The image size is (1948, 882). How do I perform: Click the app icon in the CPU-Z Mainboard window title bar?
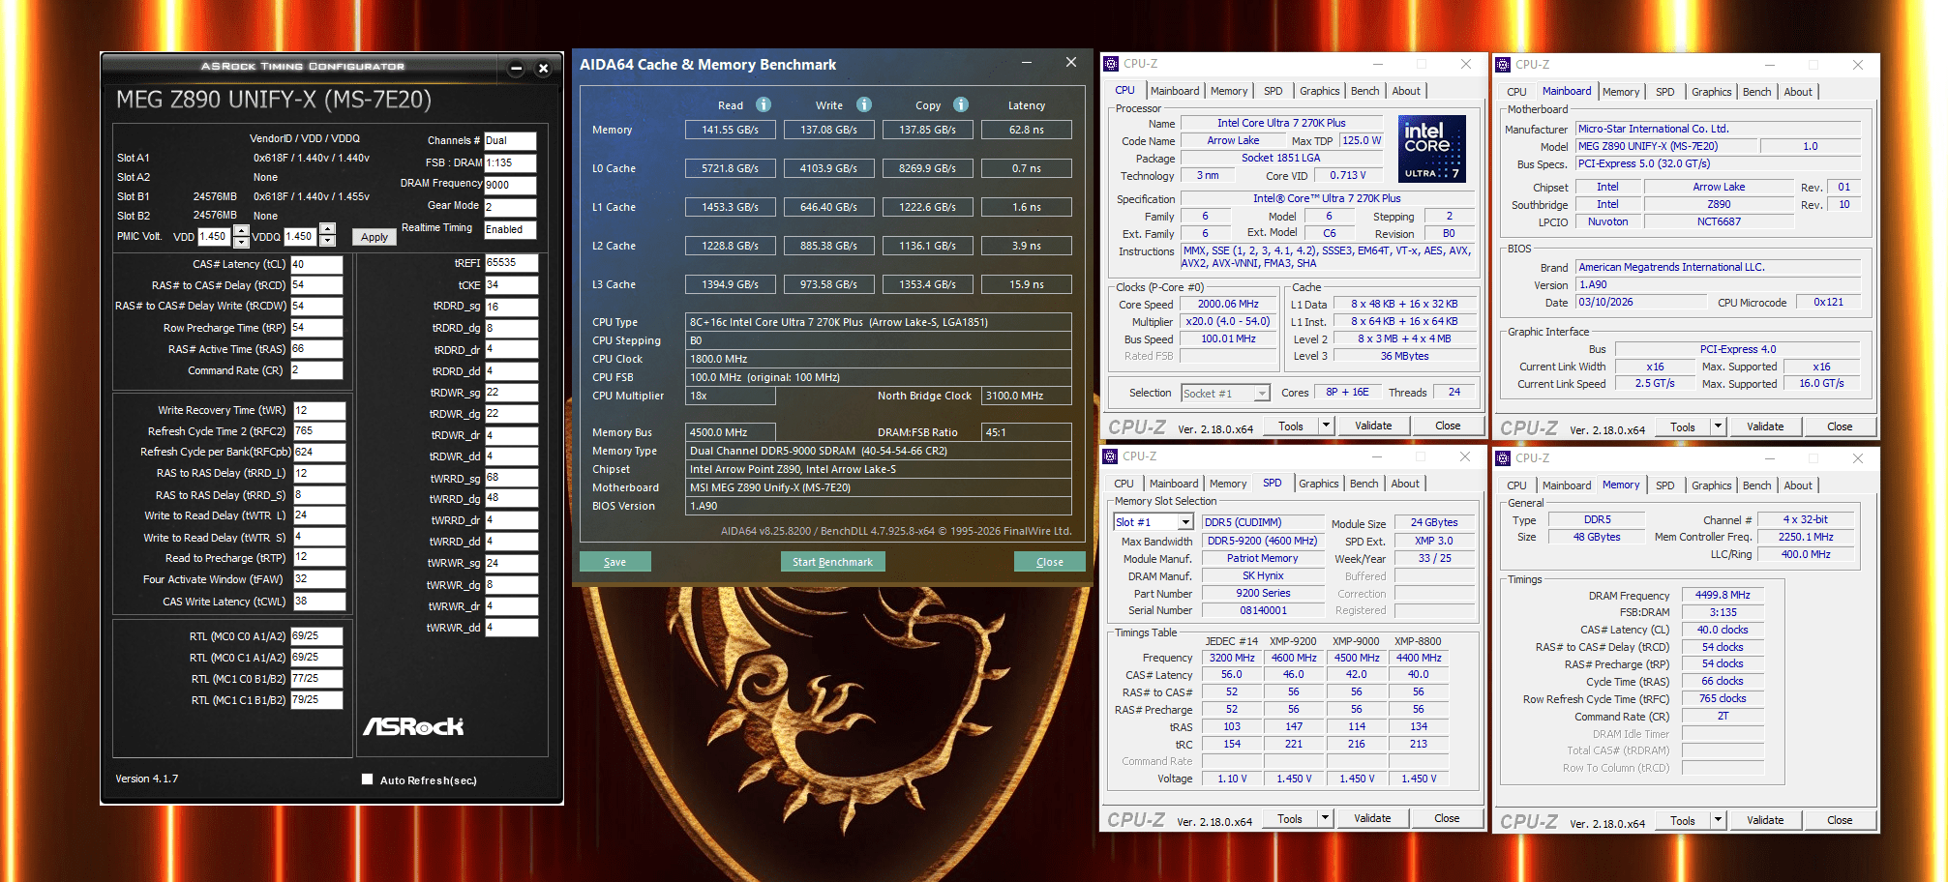pos(1503,65)
